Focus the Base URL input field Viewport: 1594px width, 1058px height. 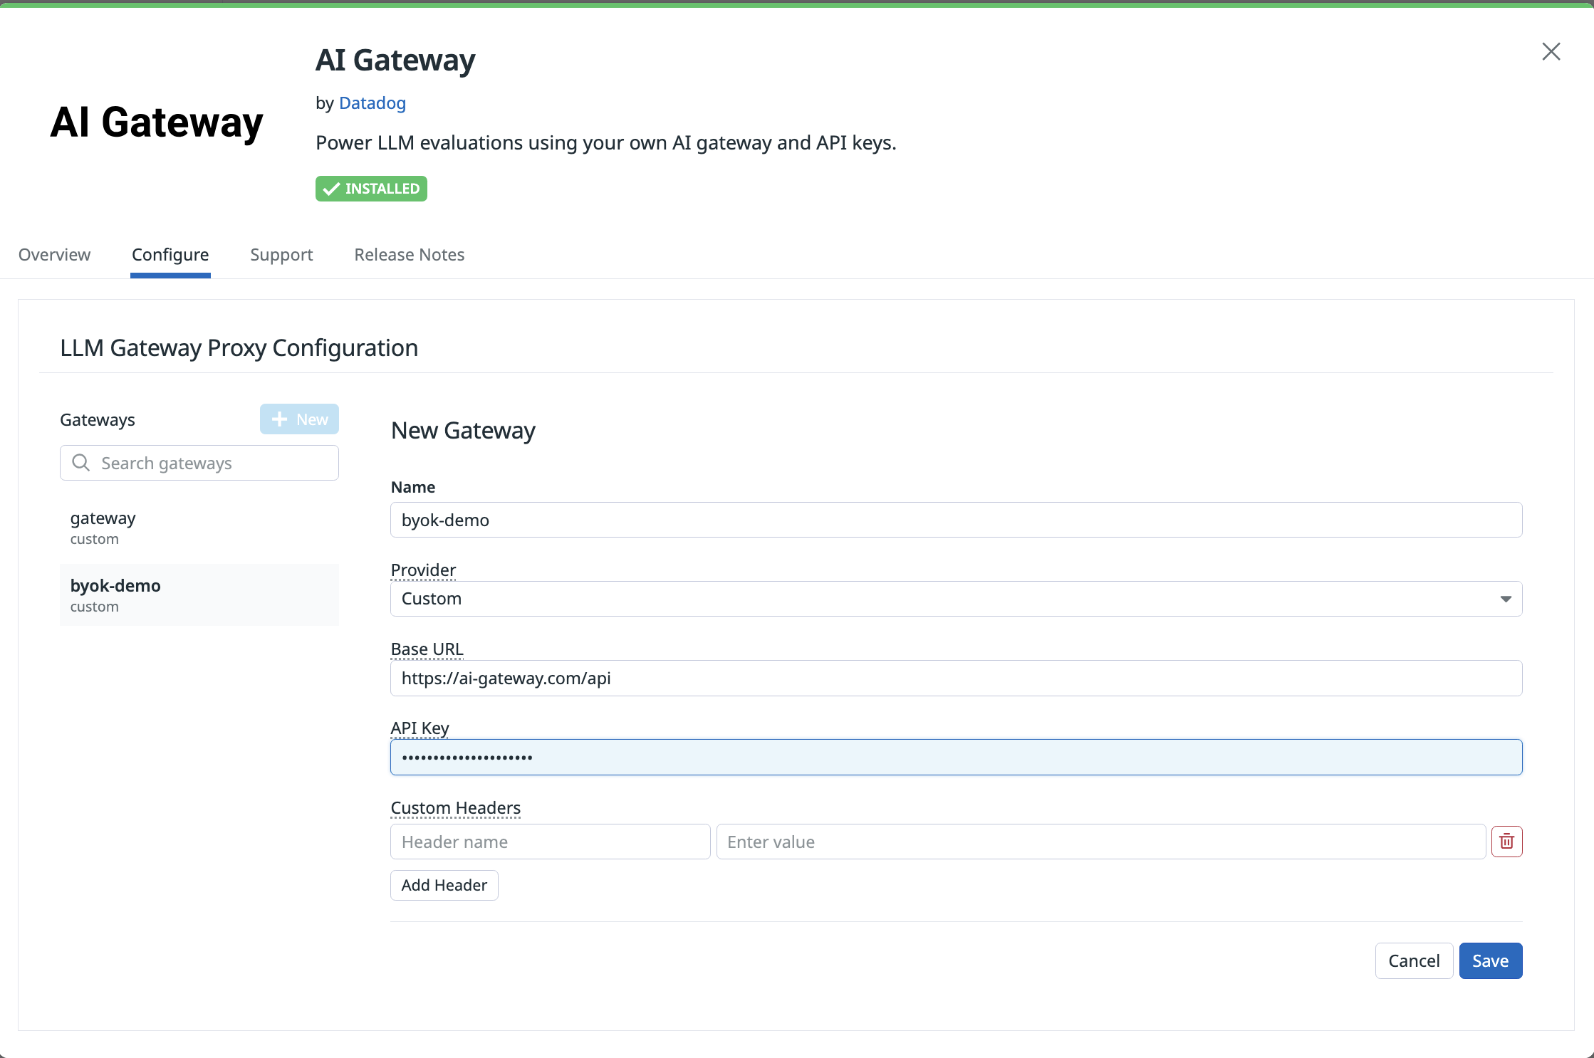tap(956, 678)
